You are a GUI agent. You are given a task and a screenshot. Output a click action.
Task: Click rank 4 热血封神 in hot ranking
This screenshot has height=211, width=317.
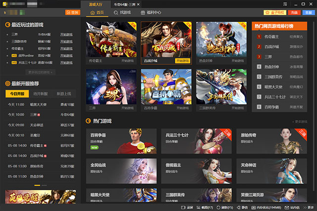(x=279, y=67)
